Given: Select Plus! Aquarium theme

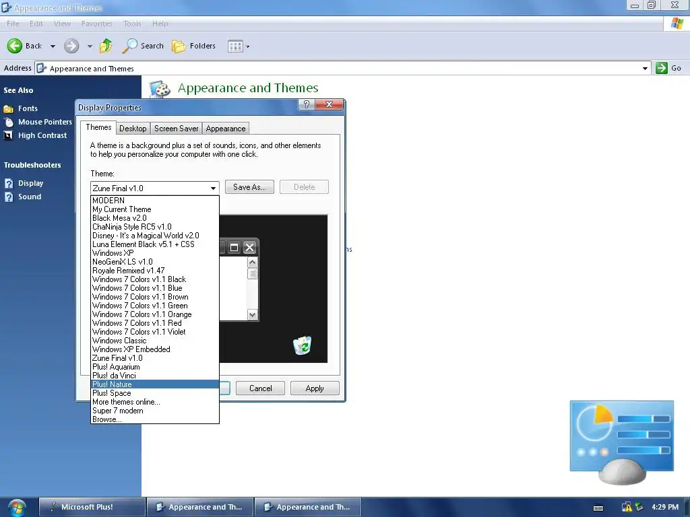Looking at the screenshot, I should pos(154,367).
